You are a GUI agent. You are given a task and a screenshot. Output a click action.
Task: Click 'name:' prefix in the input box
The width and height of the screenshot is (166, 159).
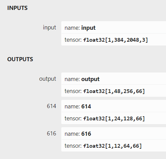pyautogui.click(x=72, y=28)
